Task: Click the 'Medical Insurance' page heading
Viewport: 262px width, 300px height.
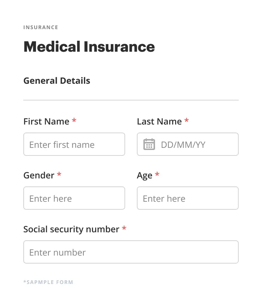Action: pos(89,47)
